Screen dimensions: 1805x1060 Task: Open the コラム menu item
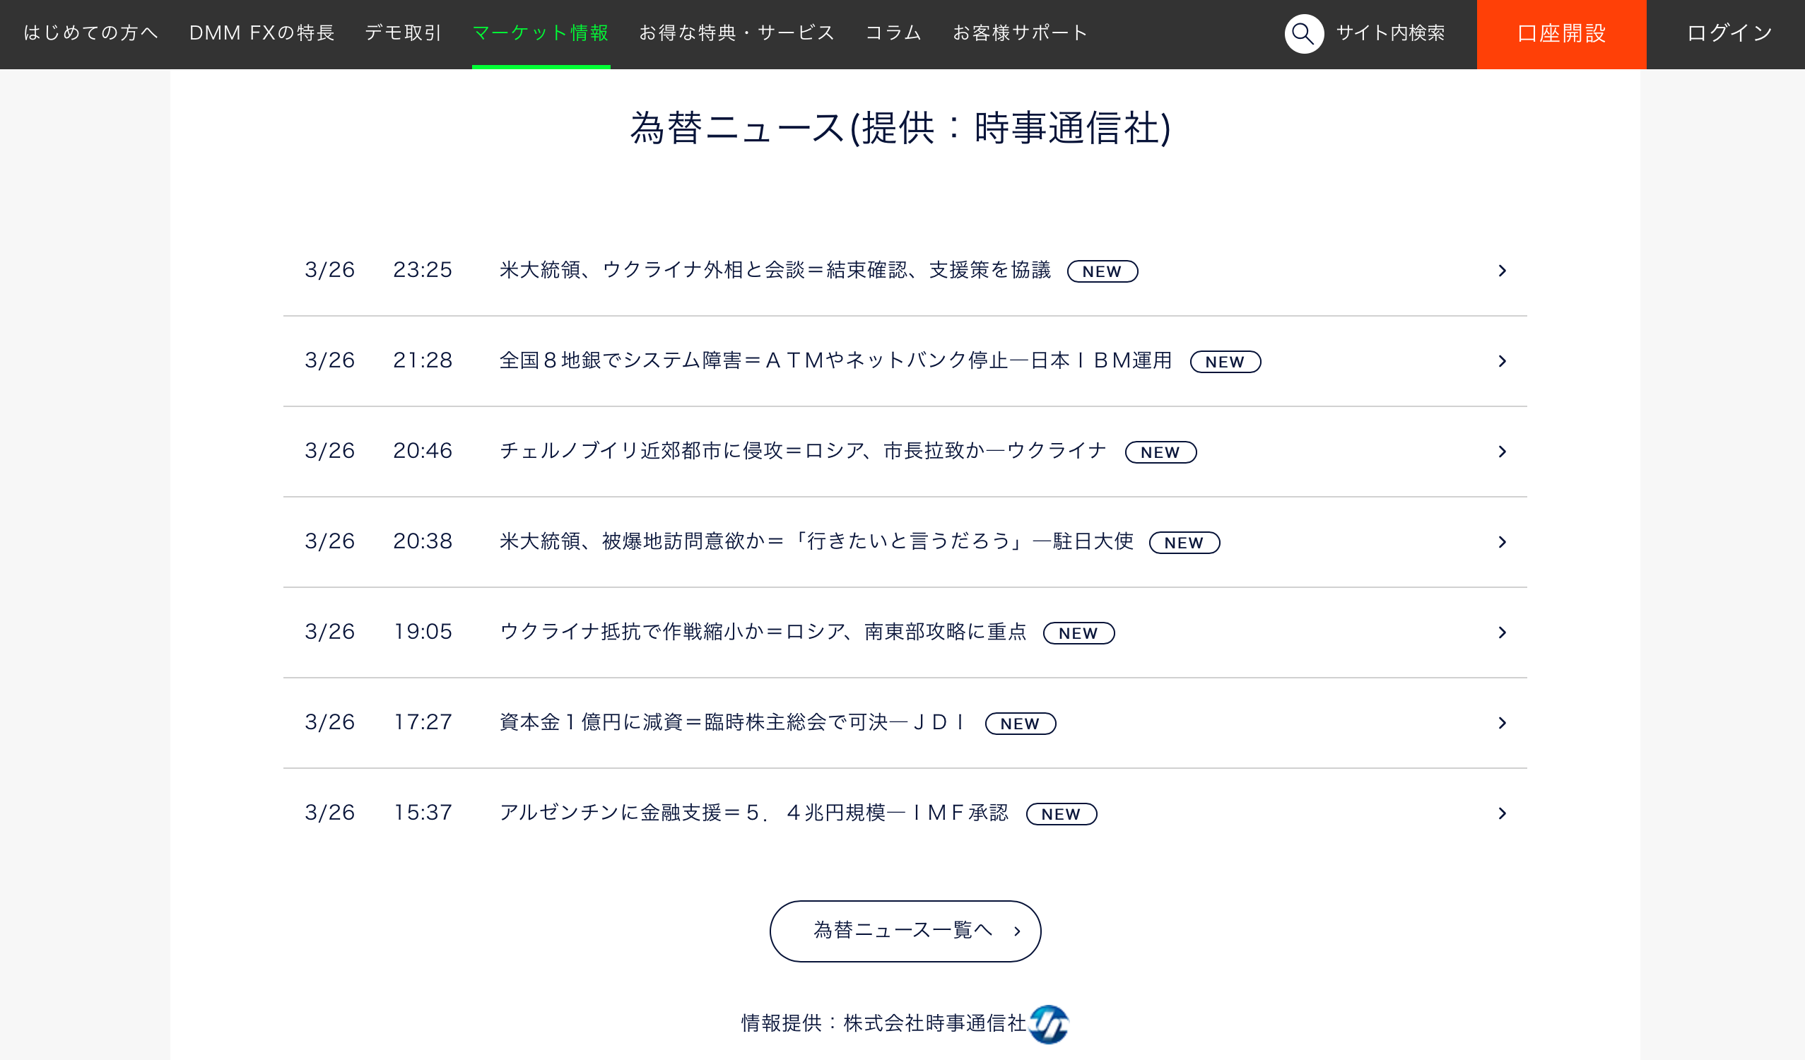point(893,33)
